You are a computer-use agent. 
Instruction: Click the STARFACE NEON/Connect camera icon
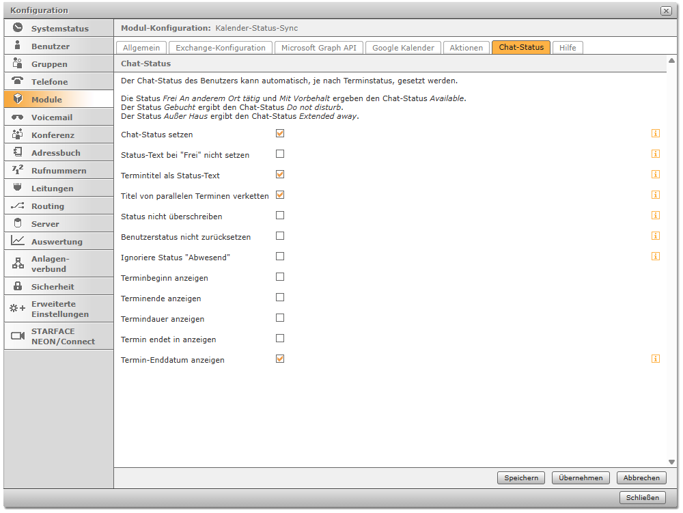(x=18, y=336)
